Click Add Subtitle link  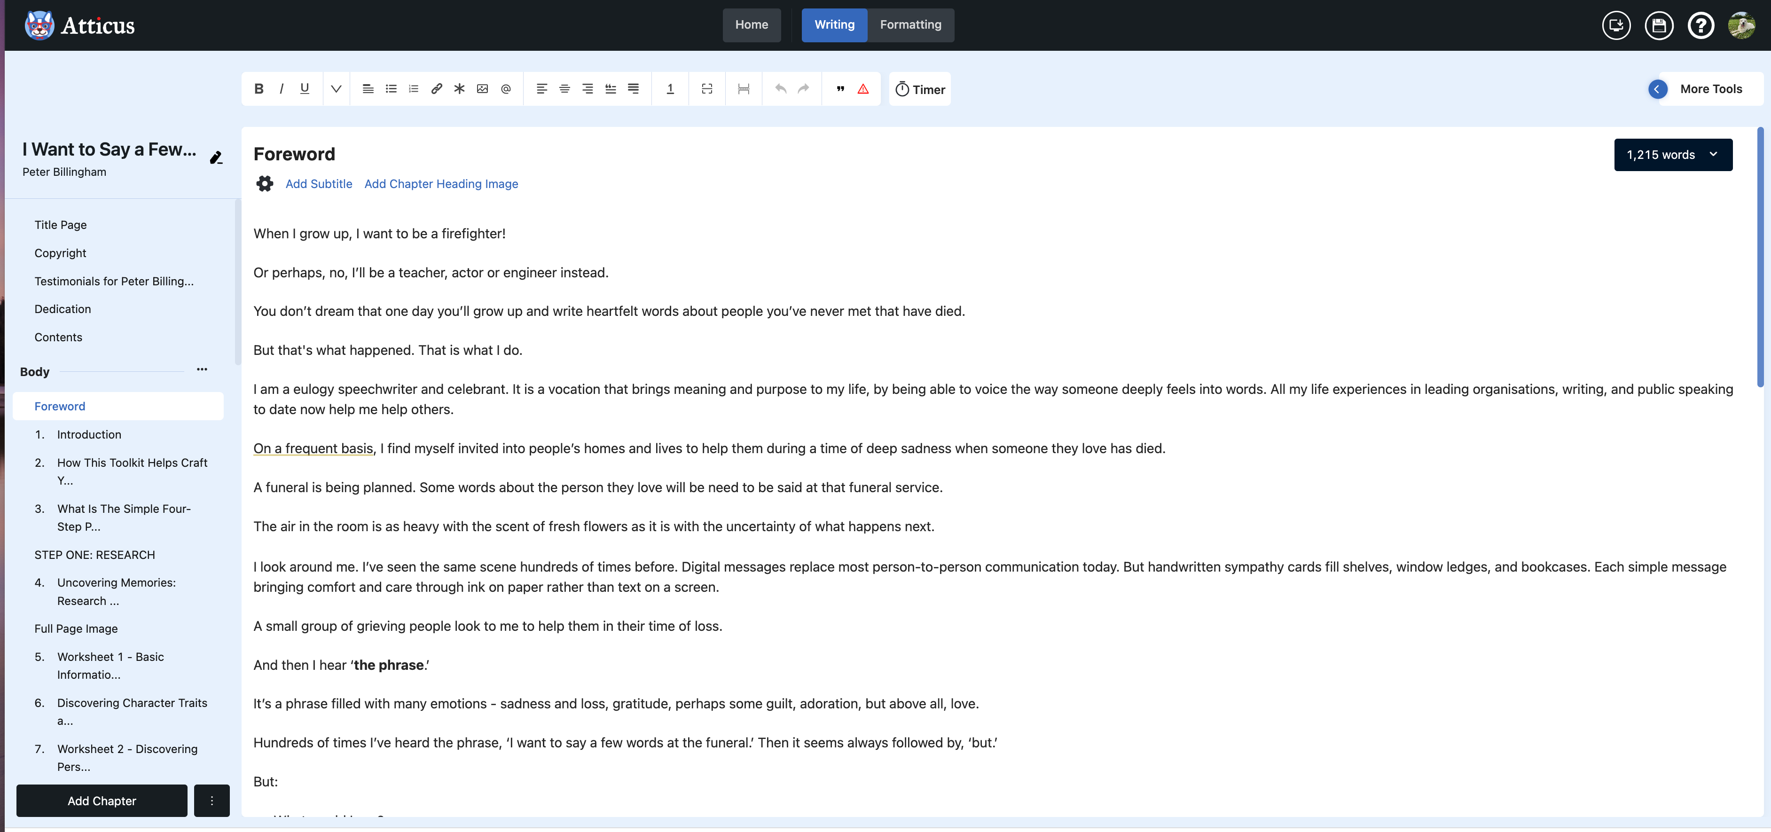tap(319, 184)
